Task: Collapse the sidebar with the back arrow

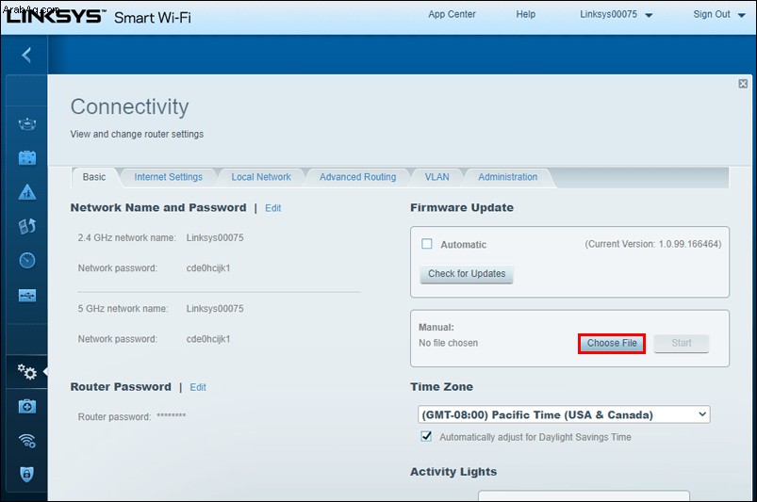Action: click(x=26, y=55)
